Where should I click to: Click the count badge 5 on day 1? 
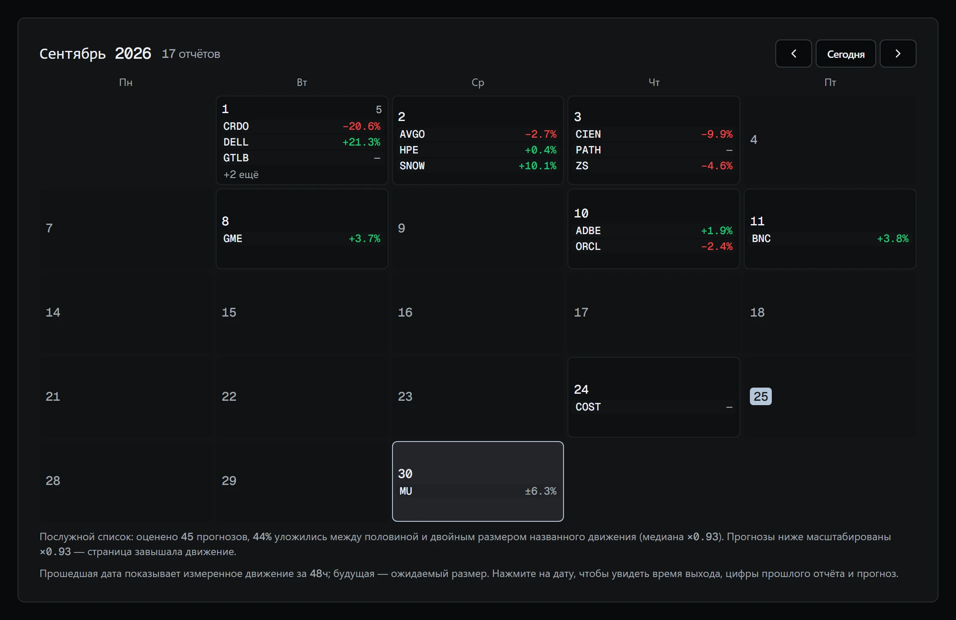[x=378, y=110]
